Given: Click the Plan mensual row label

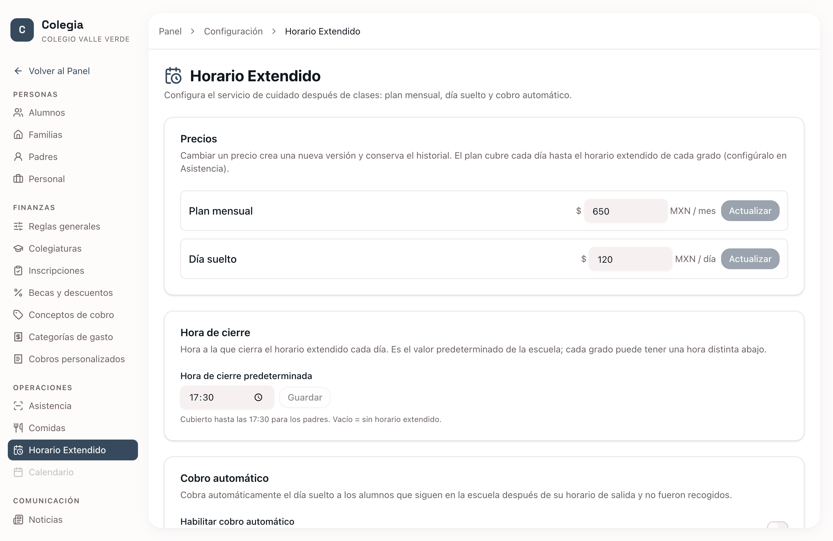Looking at the screenshot, I should 221,211.
